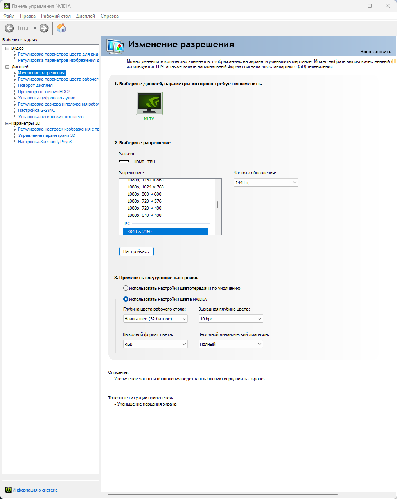Open Поворот дисплея task
Image resolution: width=397 pixels, height=499 pixels.
(x=35, y=85)
